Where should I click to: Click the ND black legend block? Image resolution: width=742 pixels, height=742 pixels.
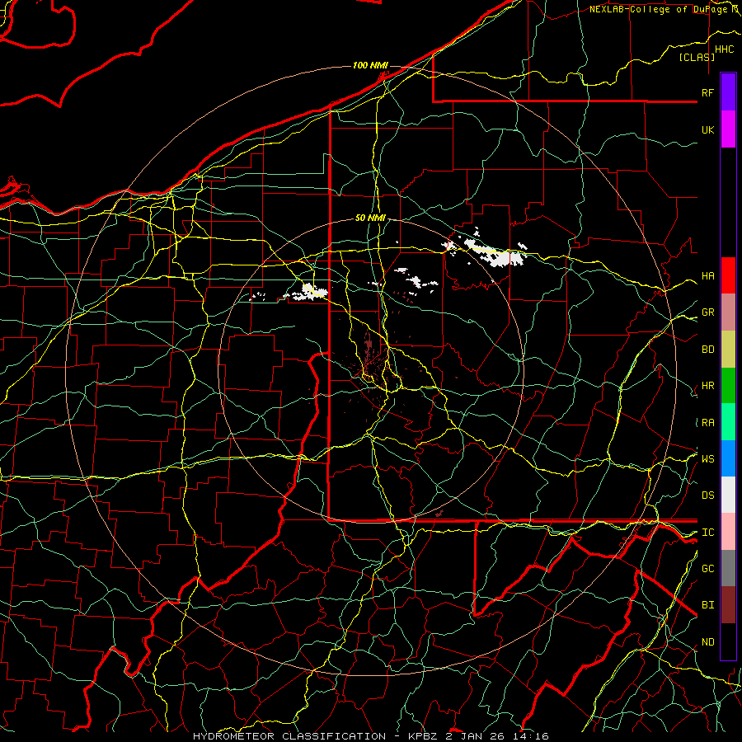pos(728,641)
